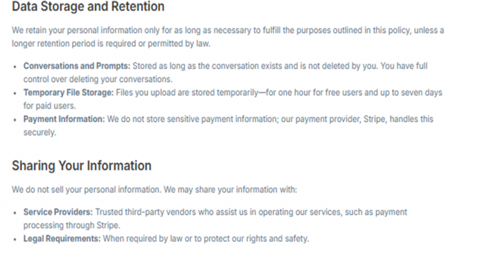Click the bullet before Service Providers
This screenshot has width=484, height=254.
[x=15, y=213]
